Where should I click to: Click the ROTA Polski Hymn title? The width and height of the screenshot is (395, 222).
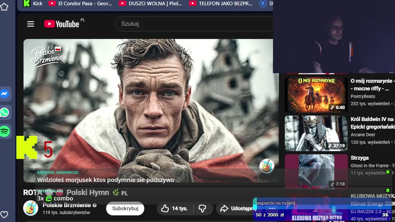coord(75,193)
